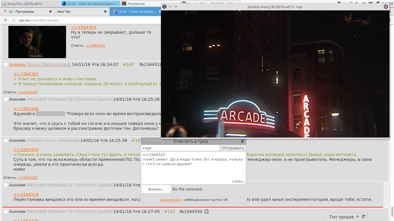Image resolution: width=394 pixels, height=221 pixels.
Task: Click post number #187
Action: tap(129, 64)
